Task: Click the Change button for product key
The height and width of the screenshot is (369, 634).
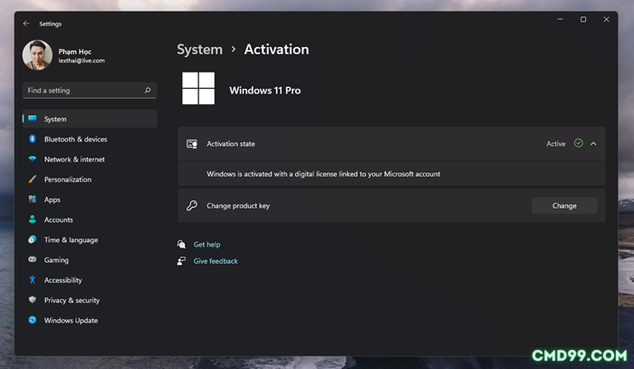Action: [564, 206]
